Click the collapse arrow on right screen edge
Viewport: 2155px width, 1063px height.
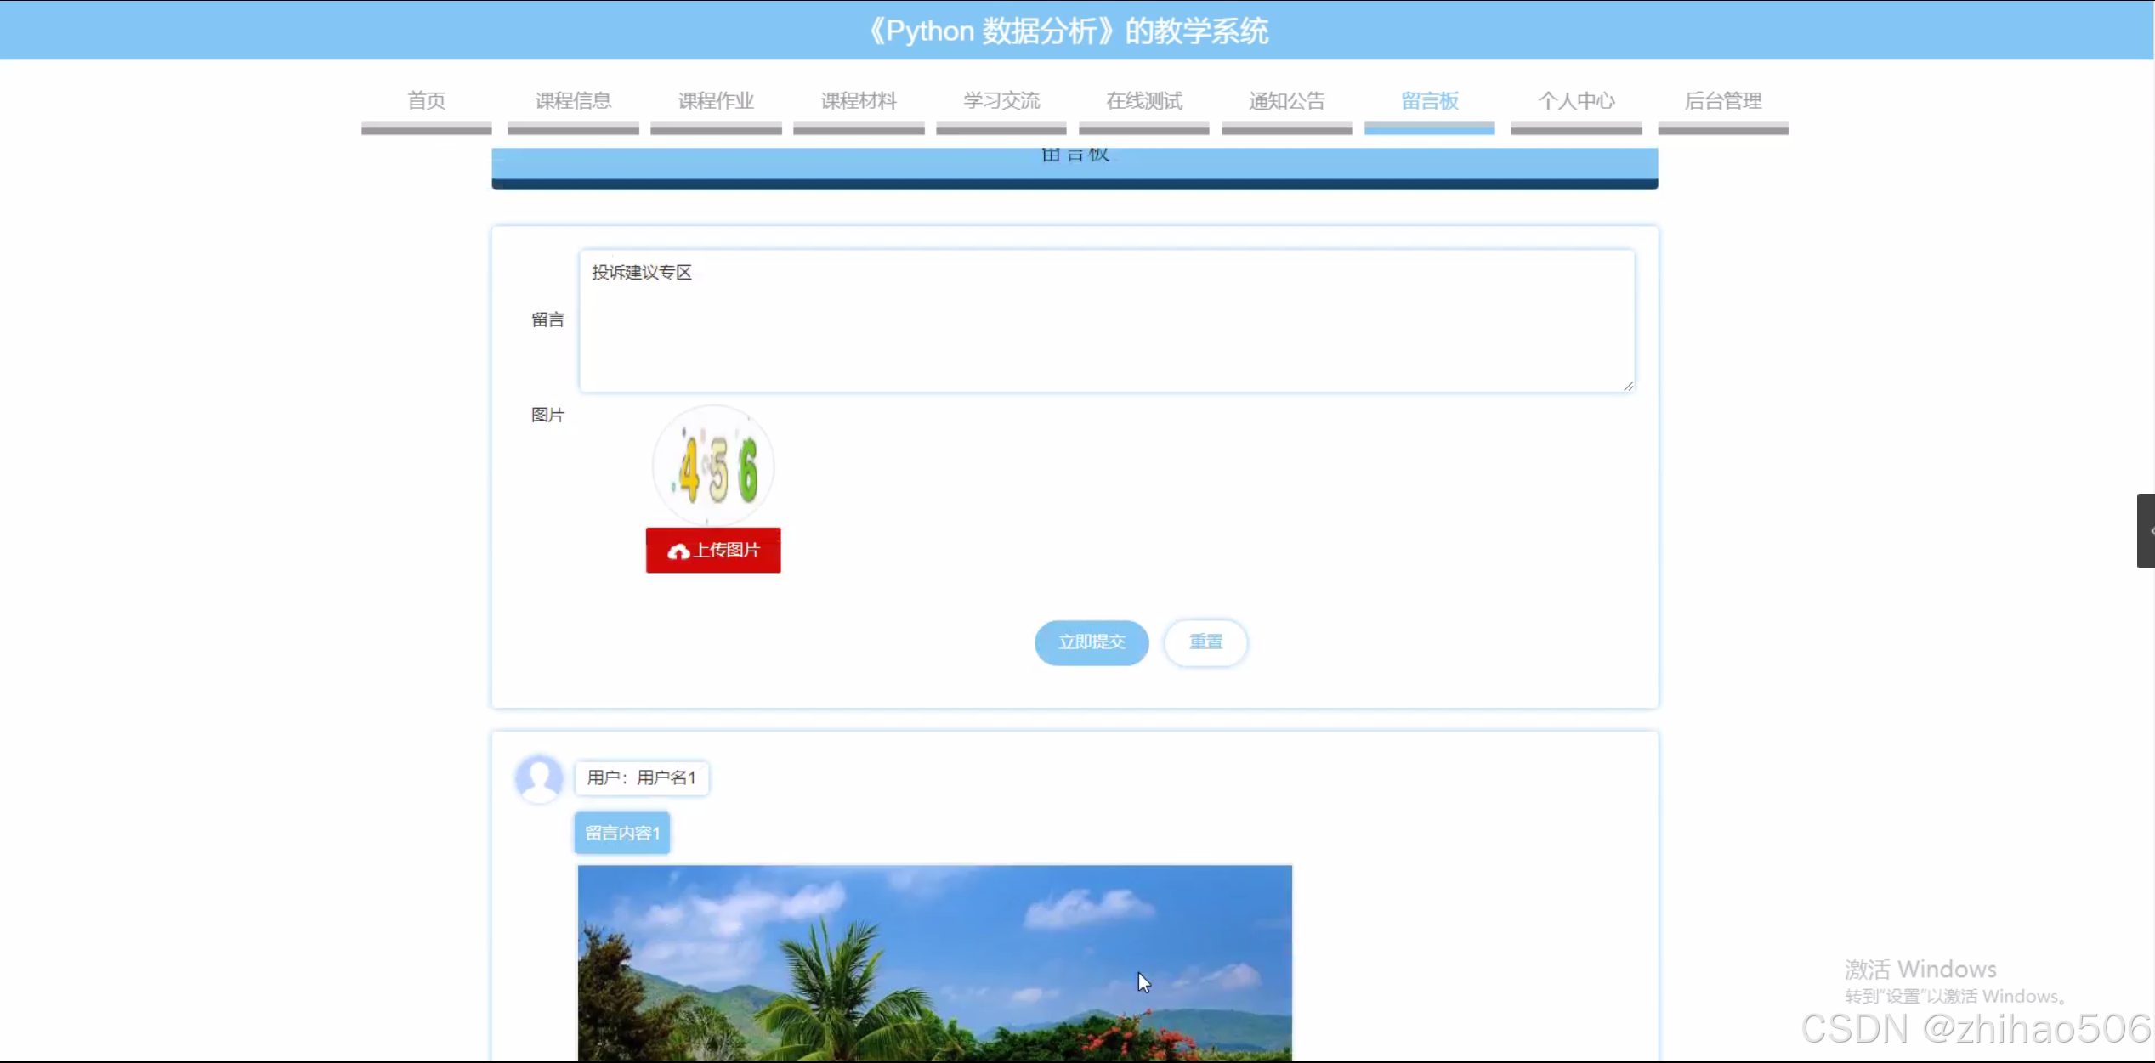pyautogui.click(x=2146, y=530)
